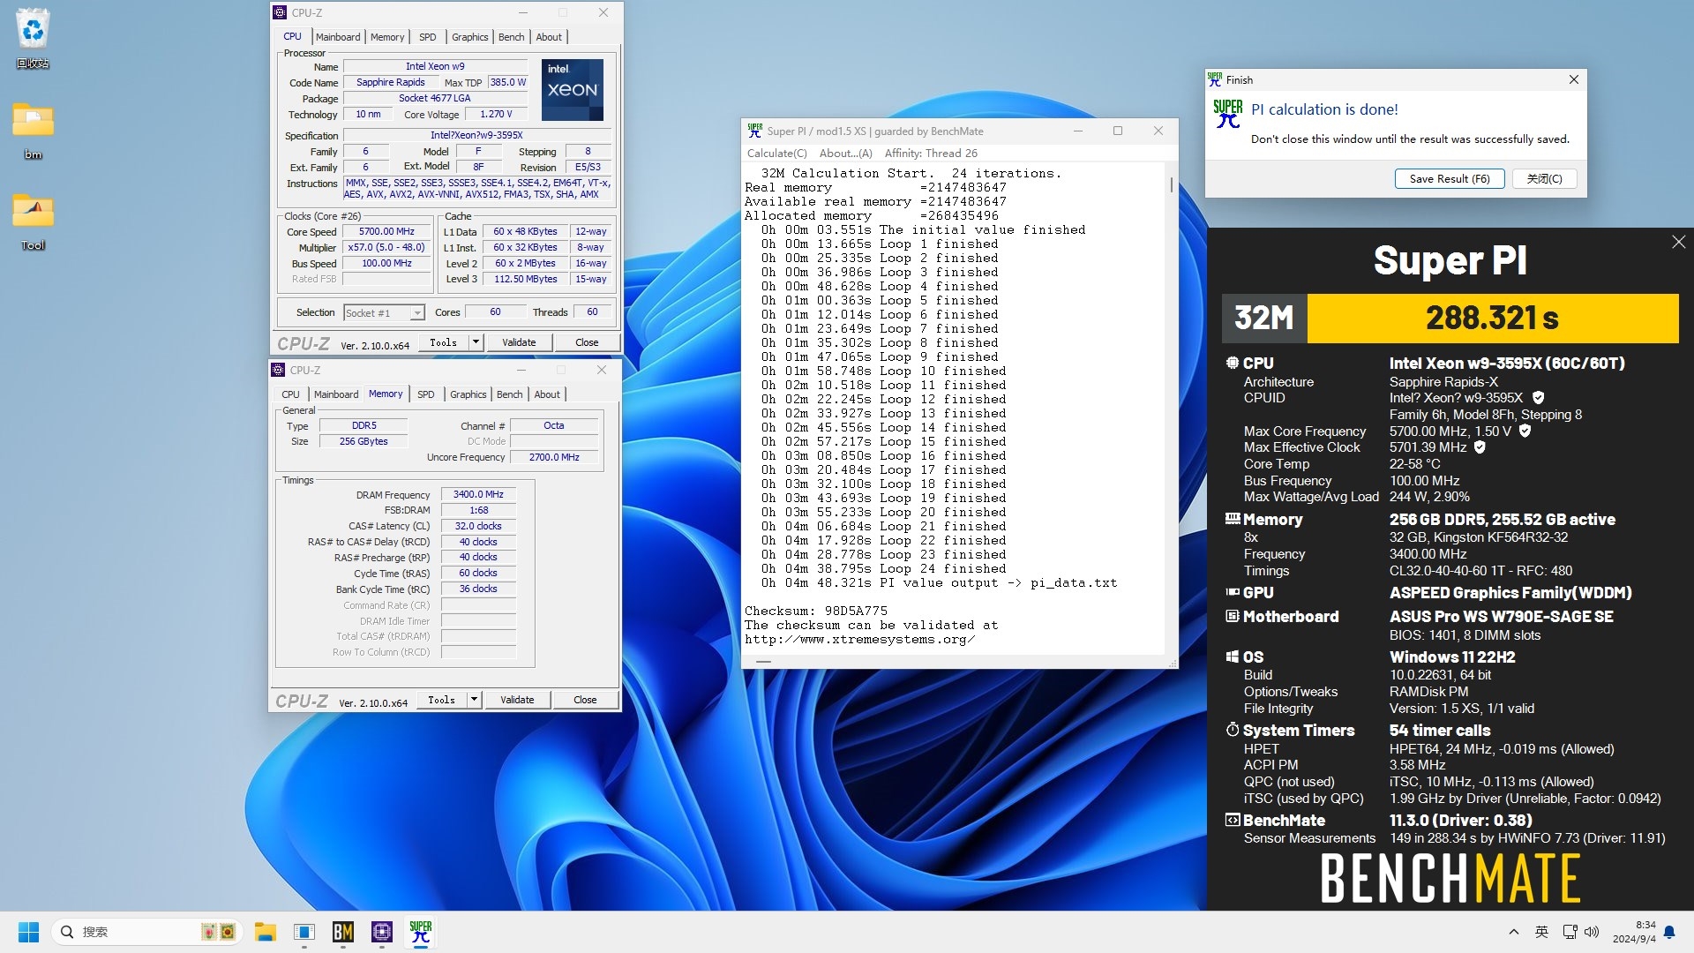Click the Uncore Frequency 2700.0 MHz value
Viewport: 1694px width, 953px height.
(x=554, y=457)
